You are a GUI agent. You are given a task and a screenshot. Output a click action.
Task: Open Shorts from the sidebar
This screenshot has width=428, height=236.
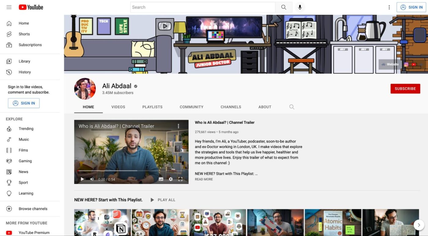24,34
